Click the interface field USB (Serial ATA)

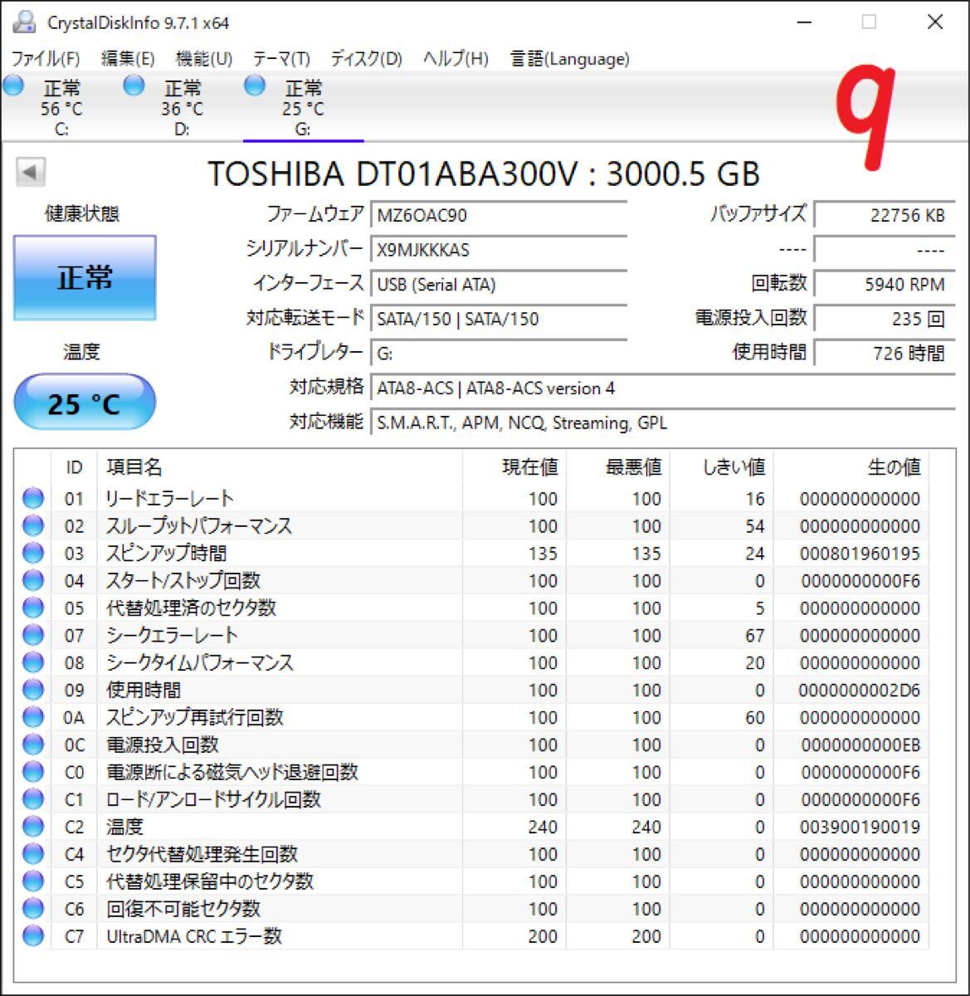[x=498, y=285]
